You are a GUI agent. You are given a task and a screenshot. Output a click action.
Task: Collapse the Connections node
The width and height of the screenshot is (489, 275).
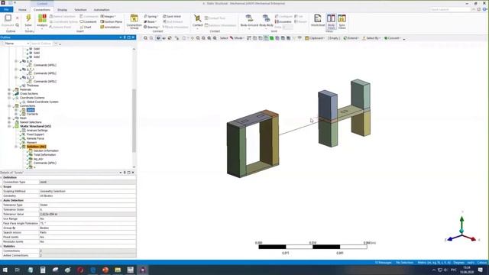tap(9, 106)
